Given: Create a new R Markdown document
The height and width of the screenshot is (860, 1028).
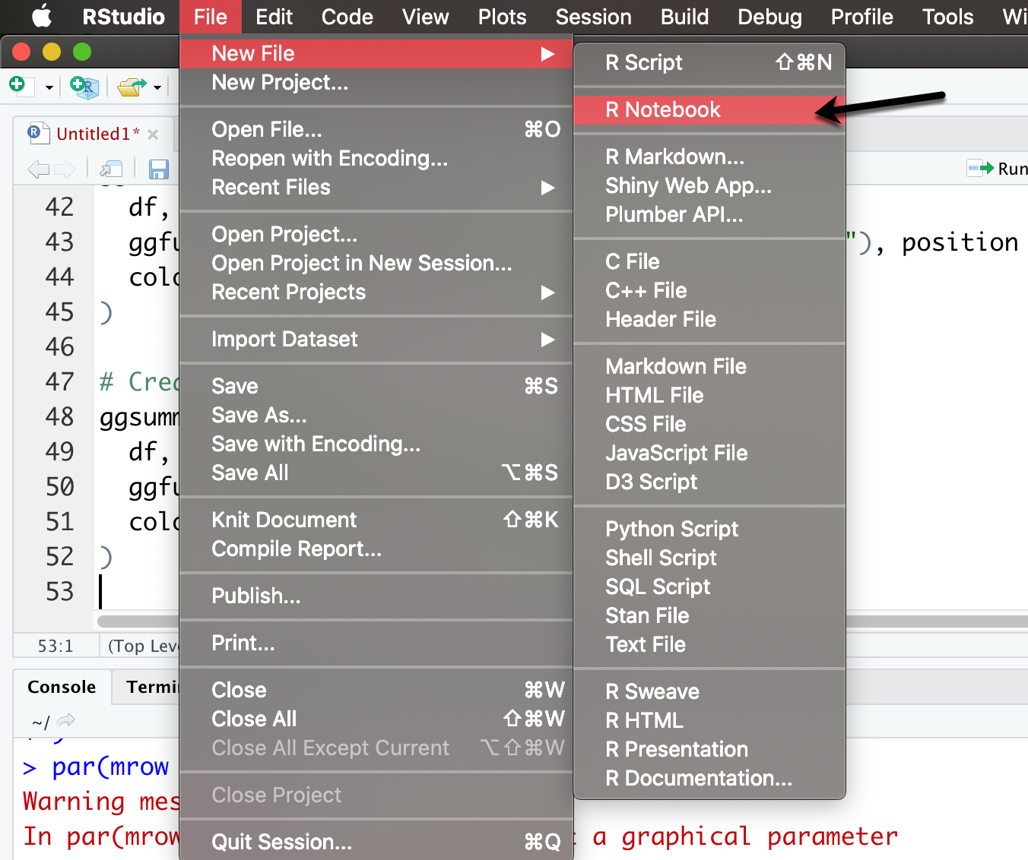Looking at the screenshot, I should (709, 157).
